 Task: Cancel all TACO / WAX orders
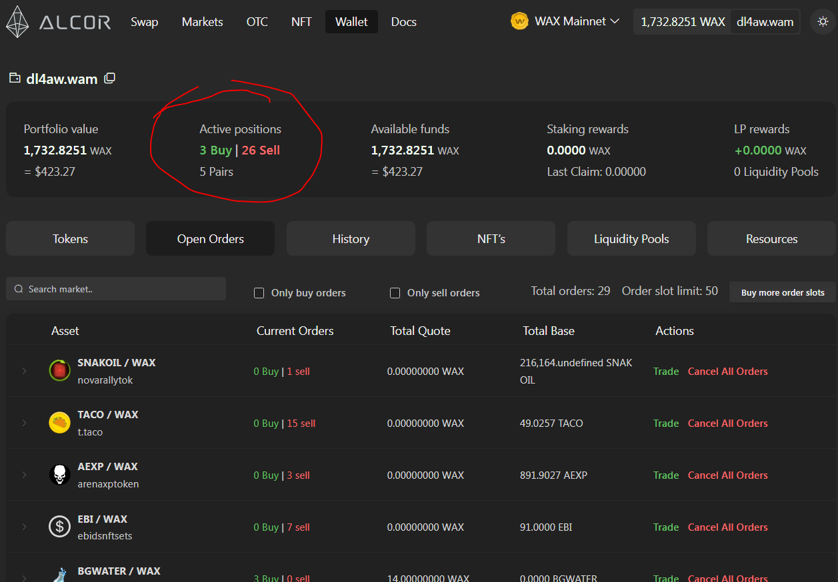click(x=728, y=423)
